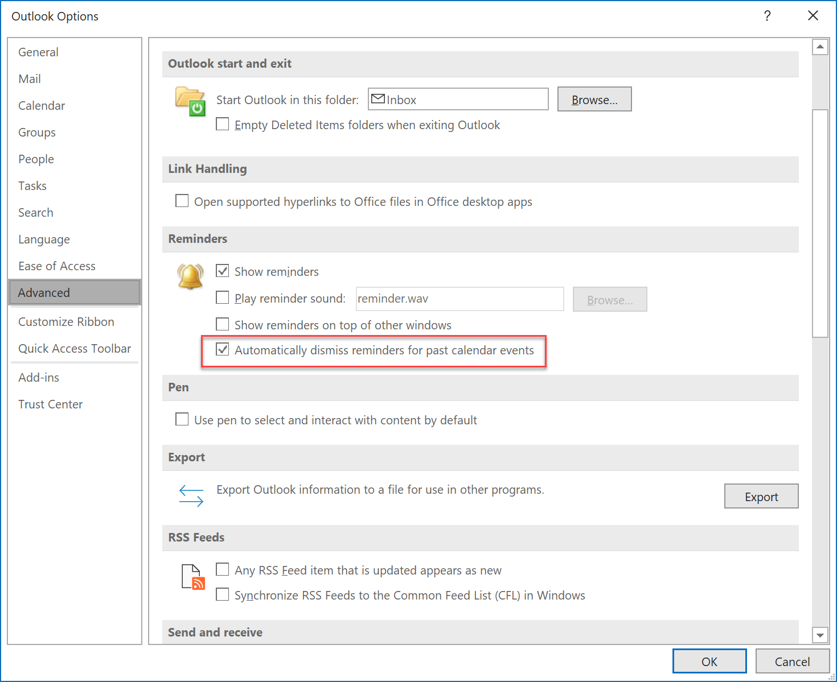Disable automatically dismiss reminders for past events
Image resolution: width=837 pixels, height=682 pixels.
[223, 349]
